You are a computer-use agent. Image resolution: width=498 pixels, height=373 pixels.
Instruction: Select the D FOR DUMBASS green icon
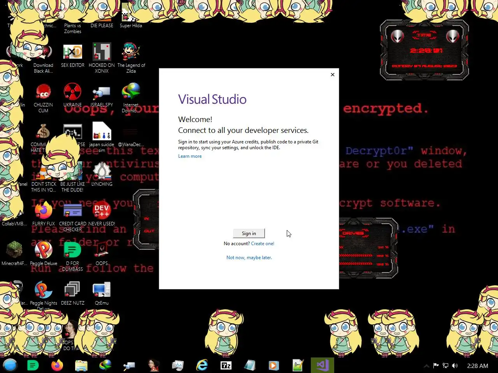(x=72, y=256)
